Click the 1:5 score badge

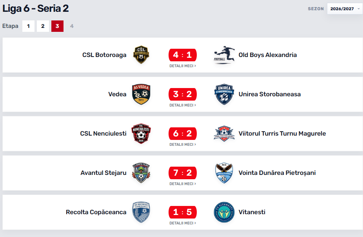tap(183, 212)
